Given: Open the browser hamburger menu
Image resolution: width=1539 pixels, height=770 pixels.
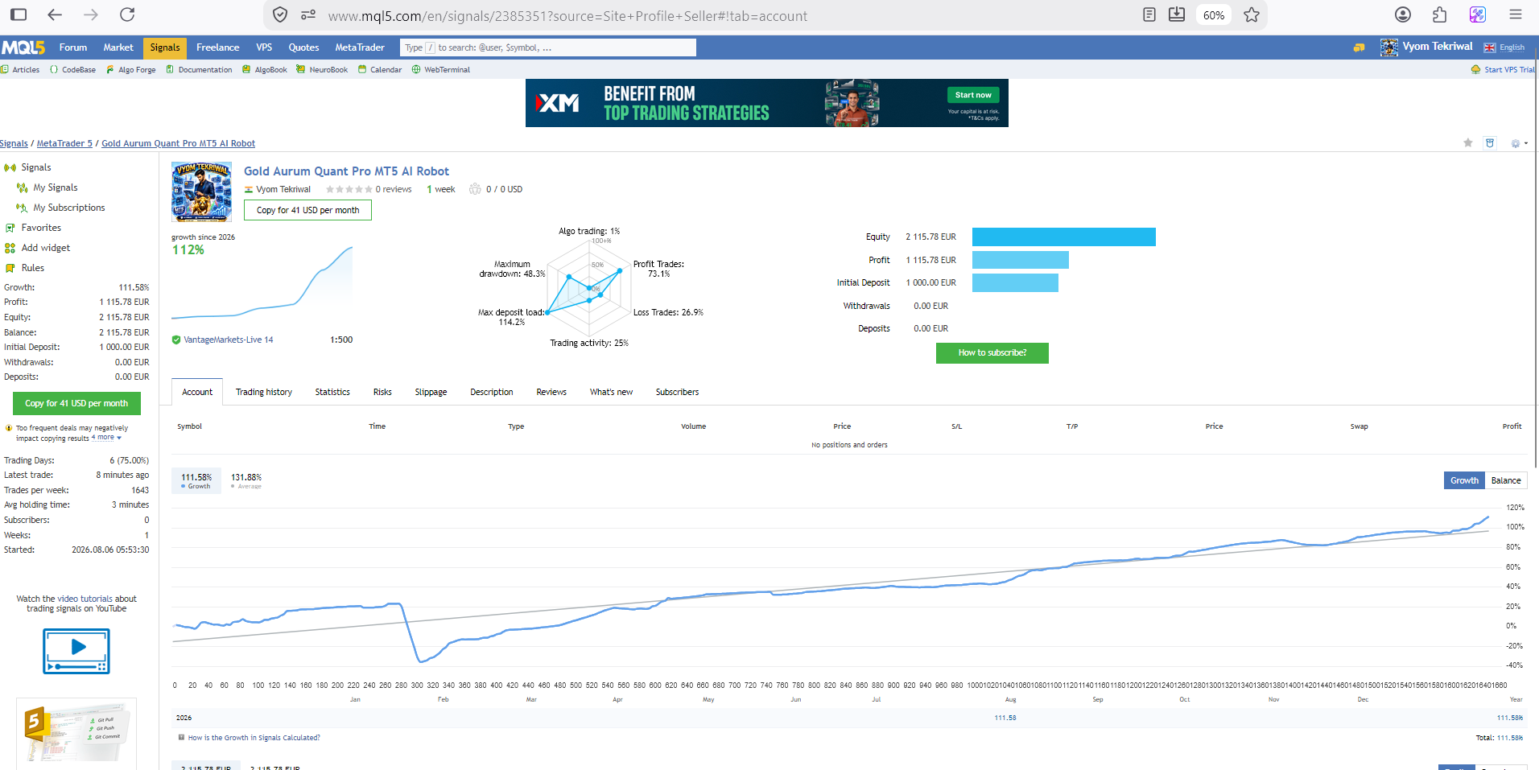Looking at the screenshot, I should (x=1516, y=14).
